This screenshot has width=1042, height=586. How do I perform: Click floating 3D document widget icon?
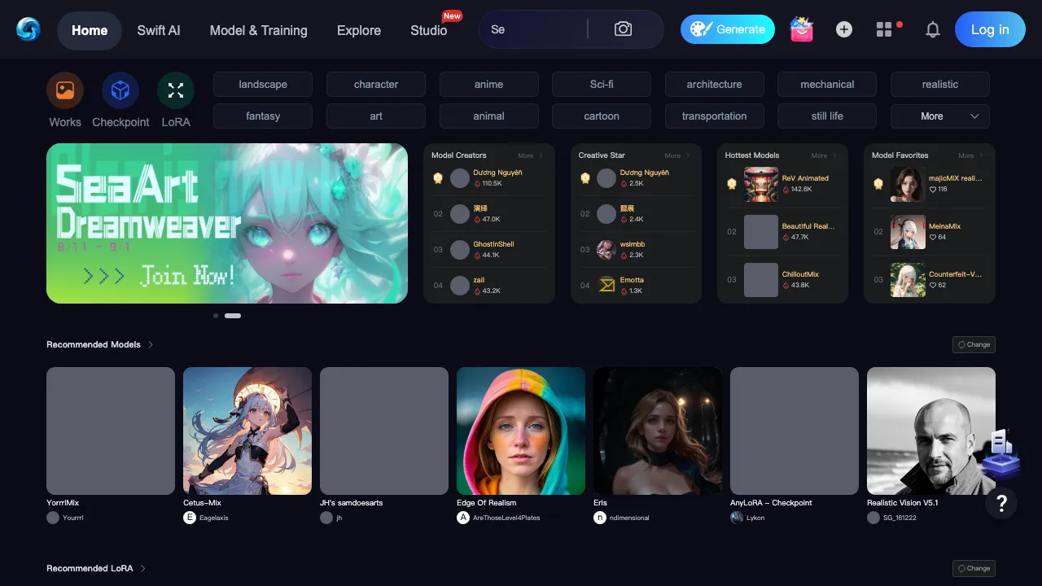click(1001, 454)
